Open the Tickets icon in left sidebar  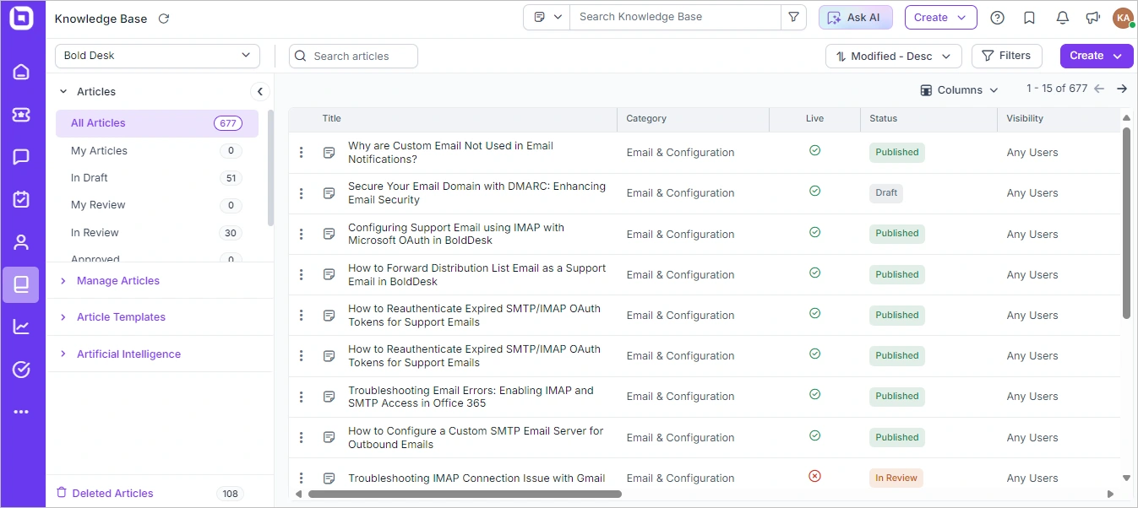pos(21,115)
